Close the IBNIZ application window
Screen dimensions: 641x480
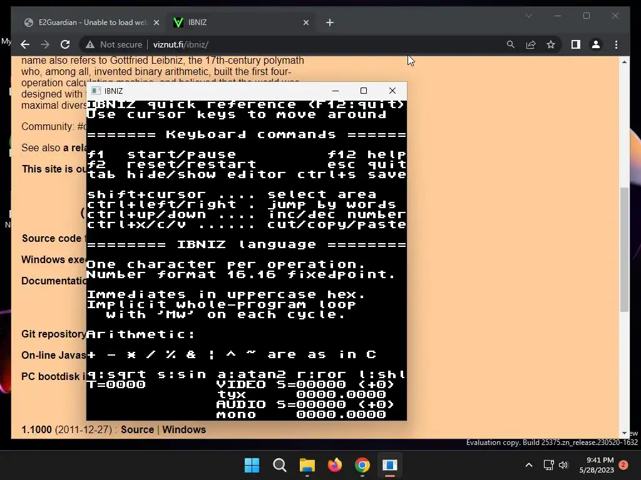(x=392, y=91)
